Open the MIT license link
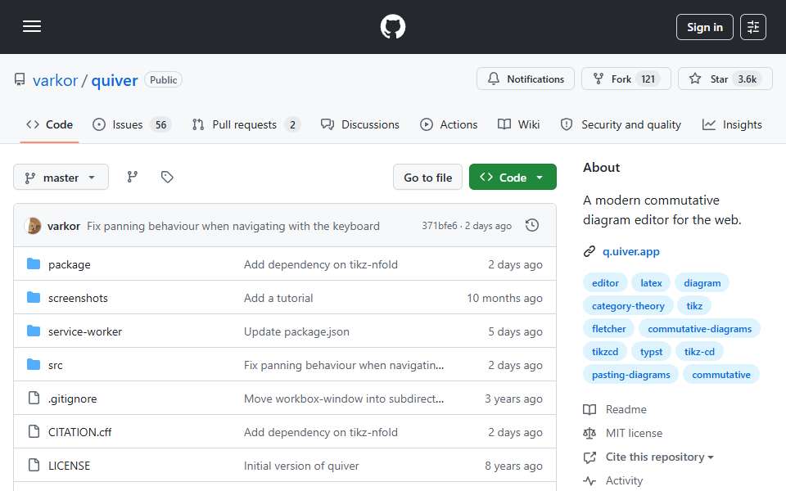This screenshot has height=491, width=786. (x=623, y=433)
